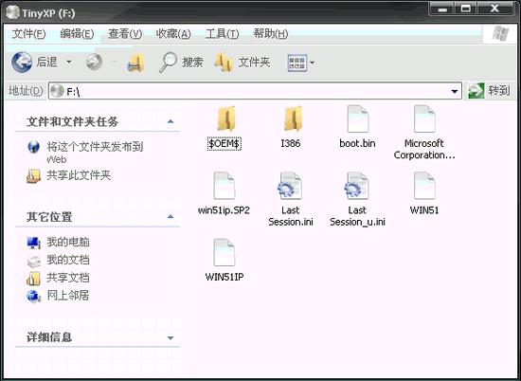Open 共享文档 link
This screenshot has height=381, width=521.
(68, 278)
